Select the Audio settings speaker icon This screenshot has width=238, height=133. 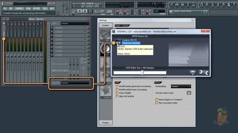pyautogui.click(x=106, y=50)
